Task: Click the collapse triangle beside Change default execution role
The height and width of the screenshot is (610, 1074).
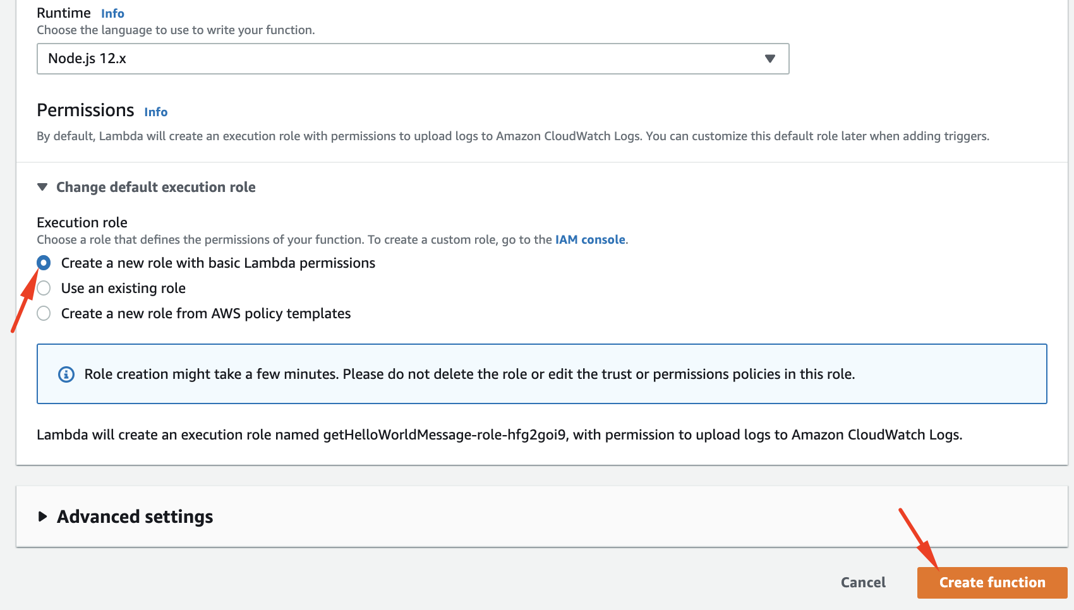Action: point(42,187)
